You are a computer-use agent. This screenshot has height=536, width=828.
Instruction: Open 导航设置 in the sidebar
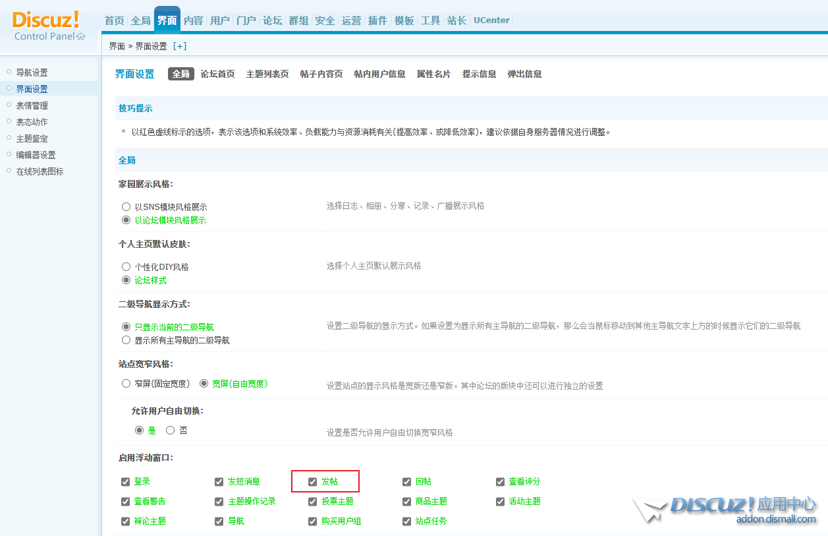point(32,73)
